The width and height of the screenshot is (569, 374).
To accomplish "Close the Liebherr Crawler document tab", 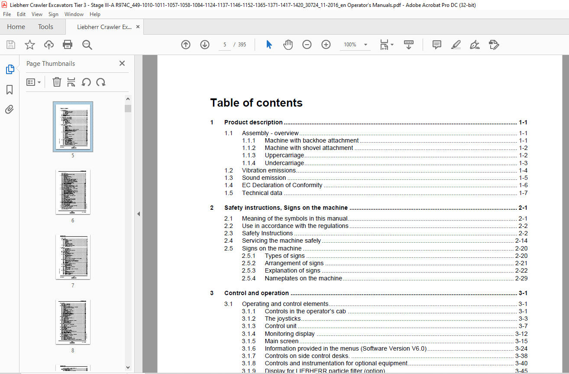I will (138, 27).
